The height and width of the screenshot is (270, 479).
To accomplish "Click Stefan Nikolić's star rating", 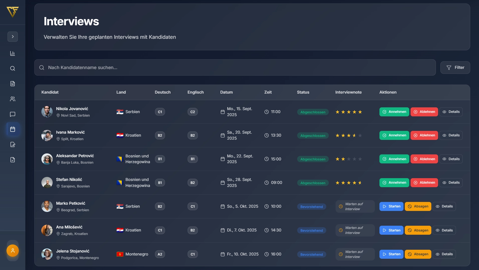I will pyautogui.click(x=349, y=183).
